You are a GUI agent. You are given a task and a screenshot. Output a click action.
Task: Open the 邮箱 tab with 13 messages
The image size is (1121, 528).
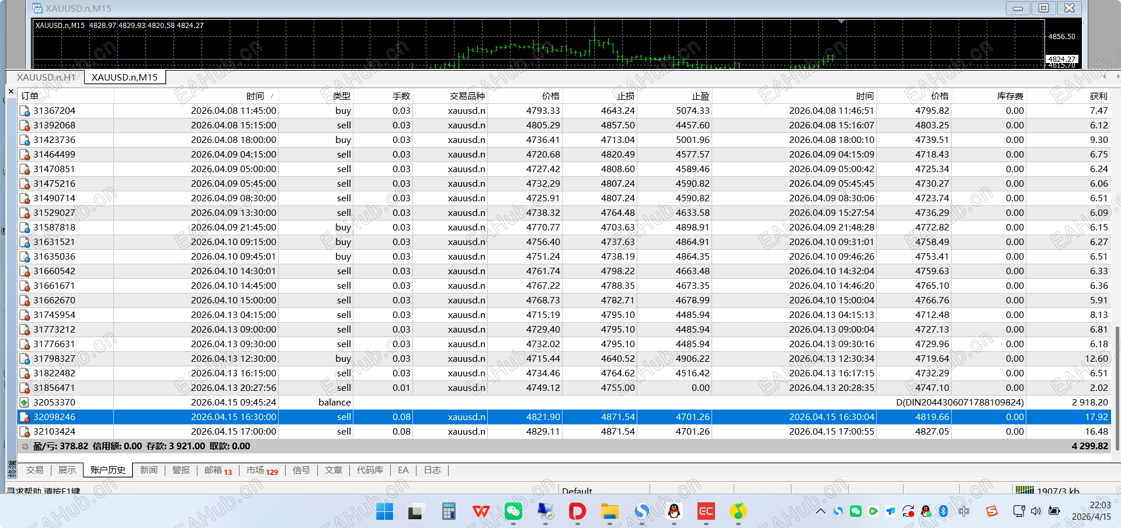point(217,470)
